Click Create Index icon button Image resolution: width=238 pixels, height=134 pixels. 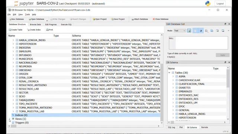(x=28, y=30)
